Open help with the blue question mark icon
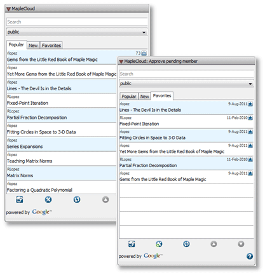This screenshot has height=275, width=265. [250, 257]
